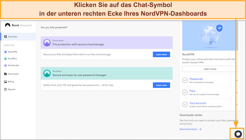The width and height of the screenshot is (246, 140).
Task: Expand the Your account row chevron
Action: (x=237, y=105)
